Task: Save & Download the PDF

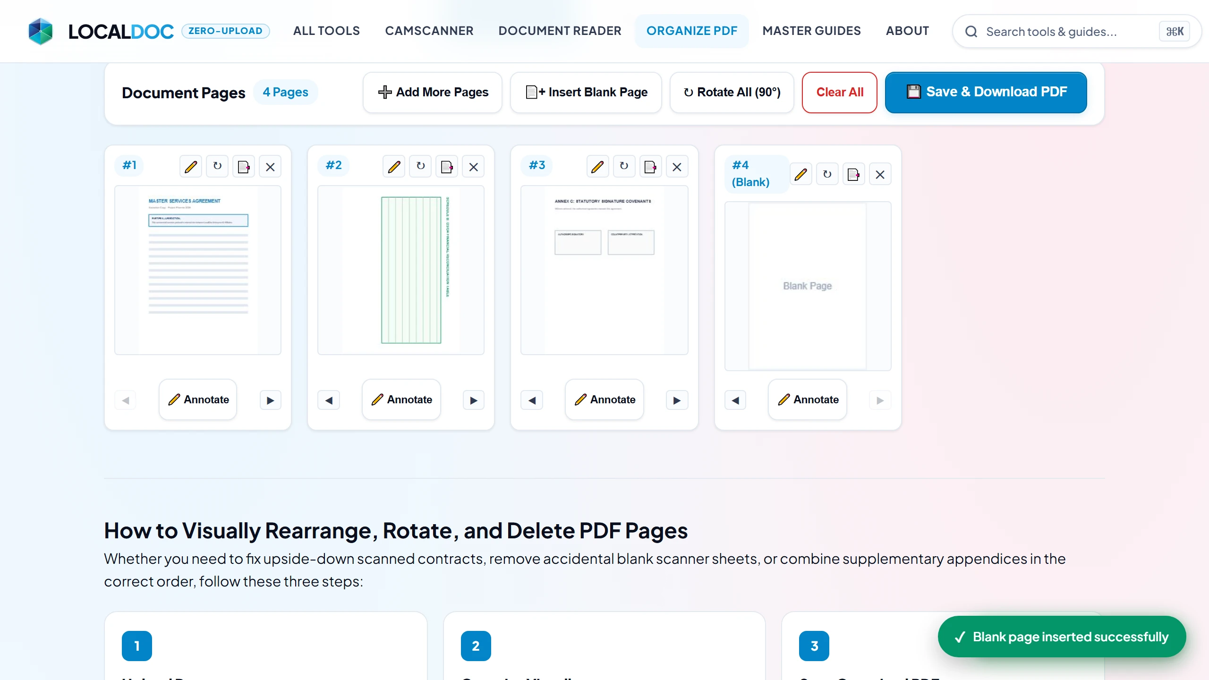Action: (x=986, y=92)
